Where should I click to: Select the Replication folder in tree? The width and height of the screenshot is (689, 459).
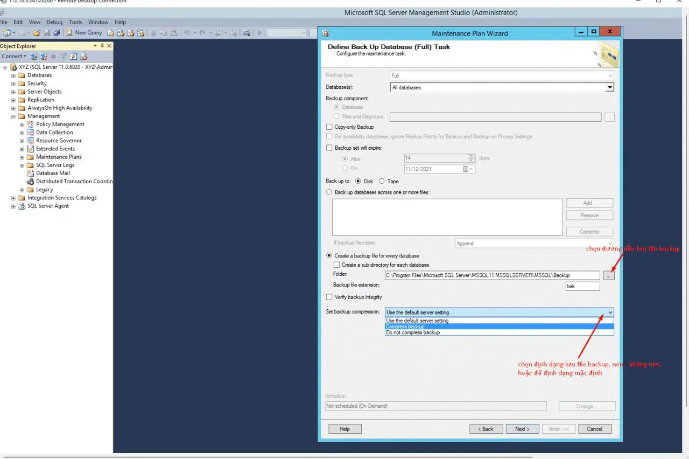pyautogui.click(x=41, y=100)
